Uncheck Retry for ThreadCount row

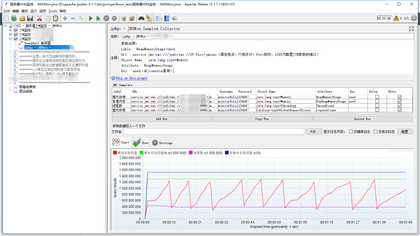click(399, 106)
